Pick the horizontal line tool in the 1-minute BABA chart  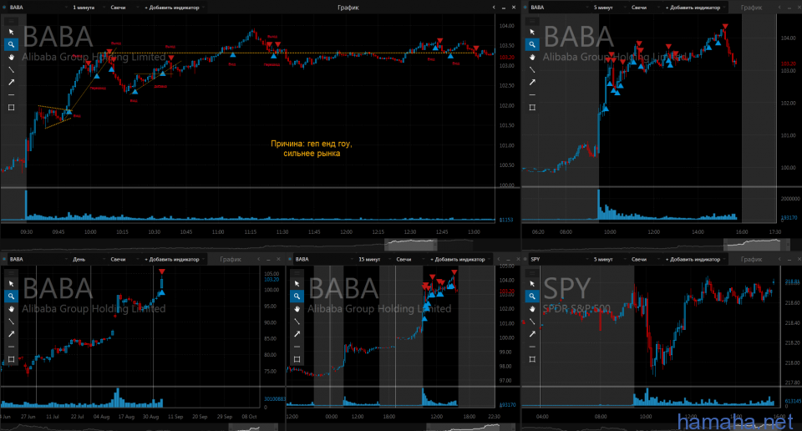(11, 94)
